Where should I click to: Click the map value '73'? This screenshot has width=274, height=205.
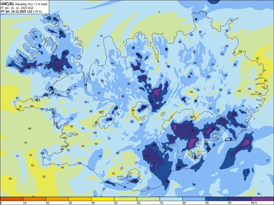(17, 156)
